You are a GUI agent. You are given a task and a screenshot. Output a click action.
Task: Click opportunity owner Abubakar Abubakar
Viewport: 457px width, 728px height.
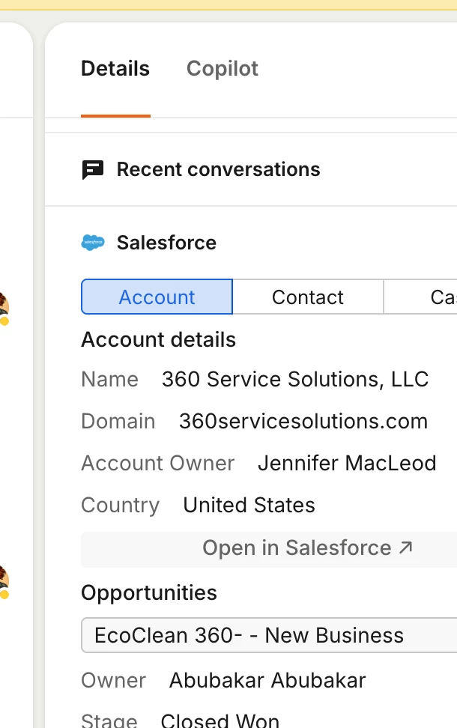(267, 681)
